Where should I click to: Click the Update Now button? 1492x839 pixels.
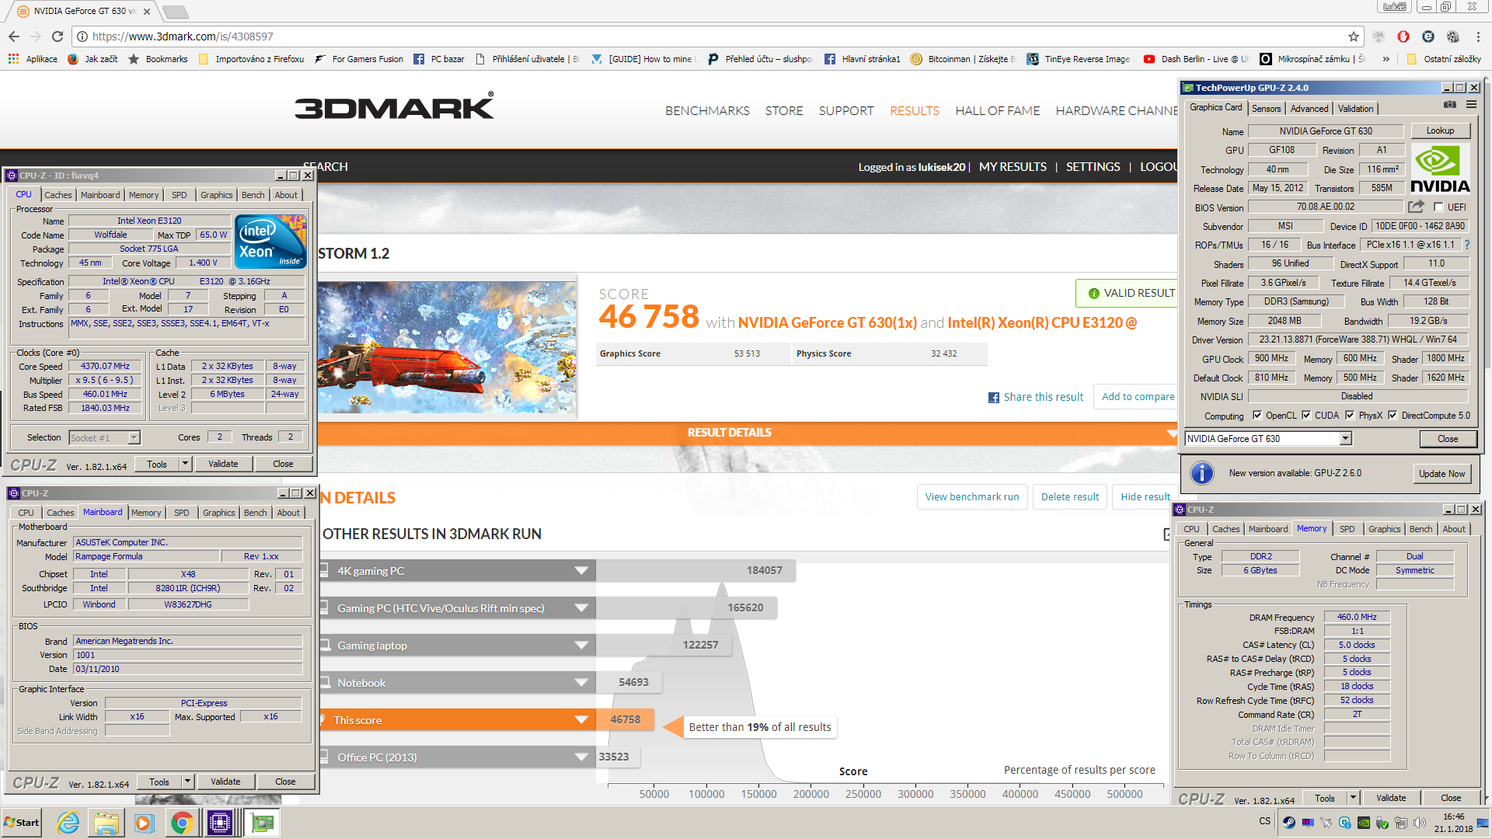tap(1441, 474)
